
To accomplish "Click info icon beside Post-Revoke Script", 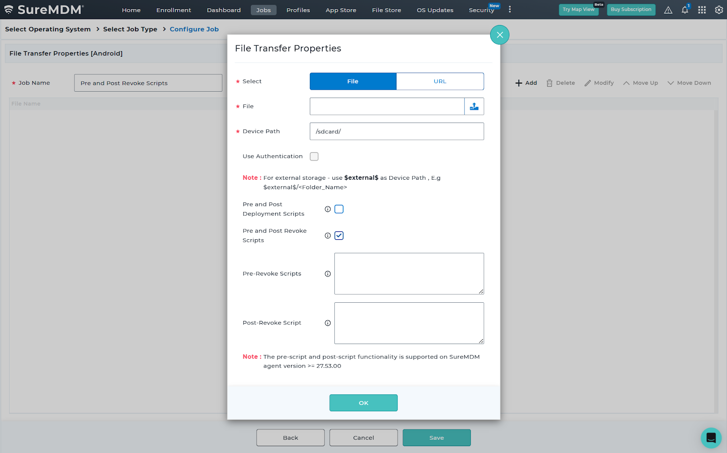I will pos(328,323).
